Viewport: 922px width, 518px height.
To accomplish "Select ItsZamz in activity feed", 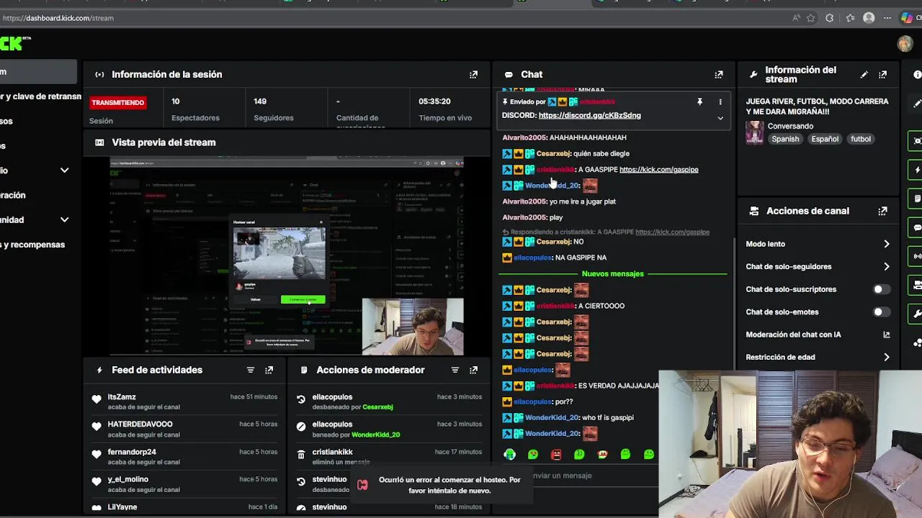I will [x=122, y=397].
